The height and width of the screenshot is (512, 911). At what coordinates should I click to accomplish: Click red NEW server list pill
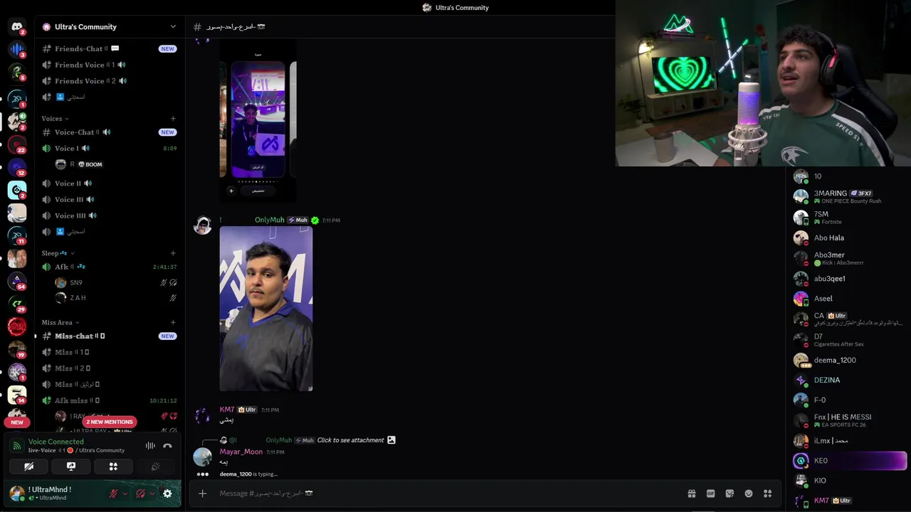(17, 422)
